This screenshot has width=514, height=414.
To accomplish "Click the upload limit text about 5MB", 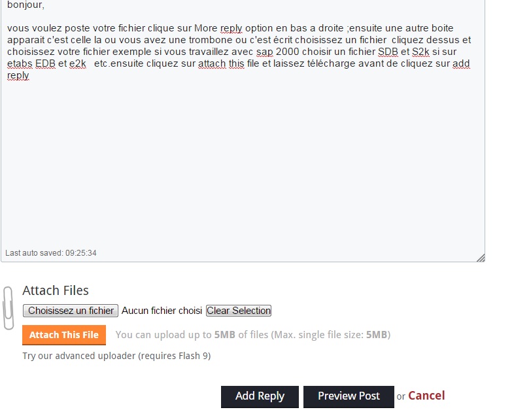I will [252, 335].
